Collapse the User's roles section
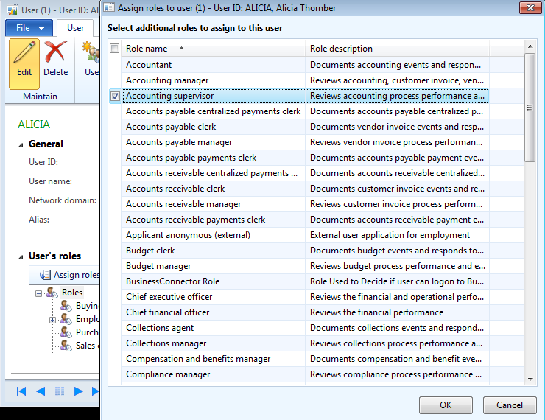 pos(21,256)
